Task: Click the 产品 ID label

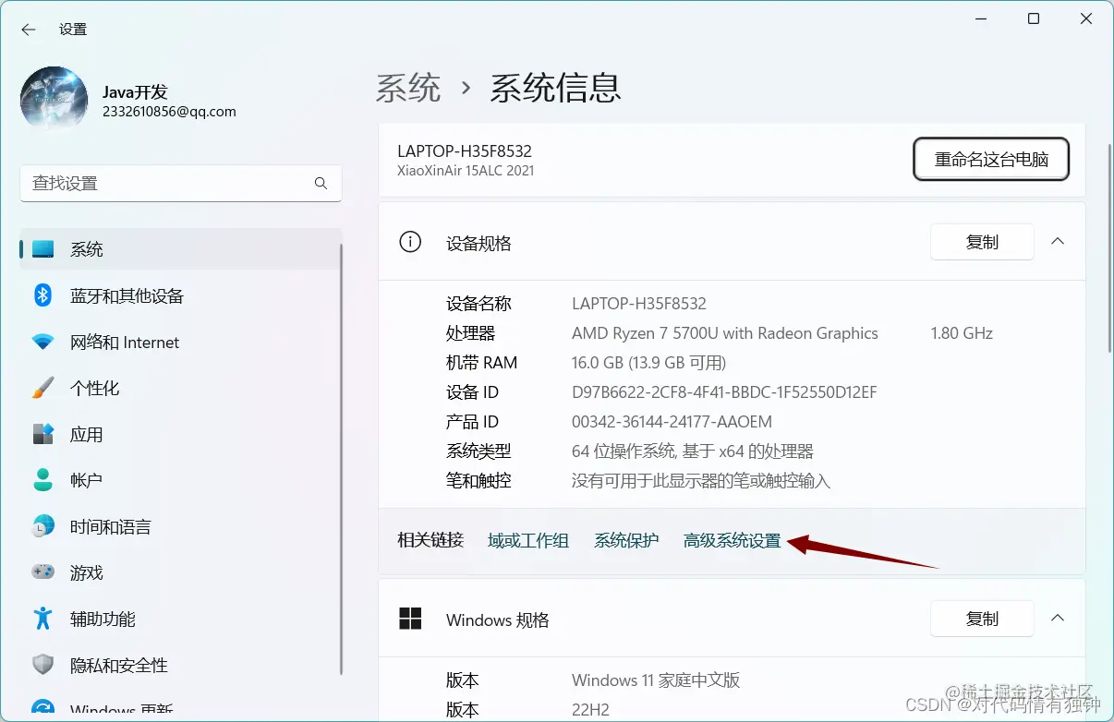Action: [472, 422]
